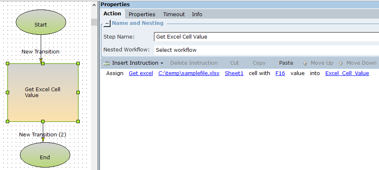The image size is (379, 170).
Task: Click the Get excel link
Action: click(x=141, y=73)
